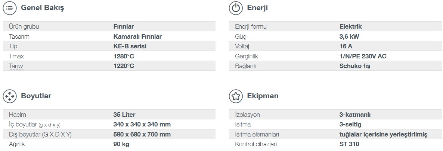Image resolution: width=443 pixels, height=151 pixels.
Task: Click the ST 310 control device value
Action: click(349, 144)
